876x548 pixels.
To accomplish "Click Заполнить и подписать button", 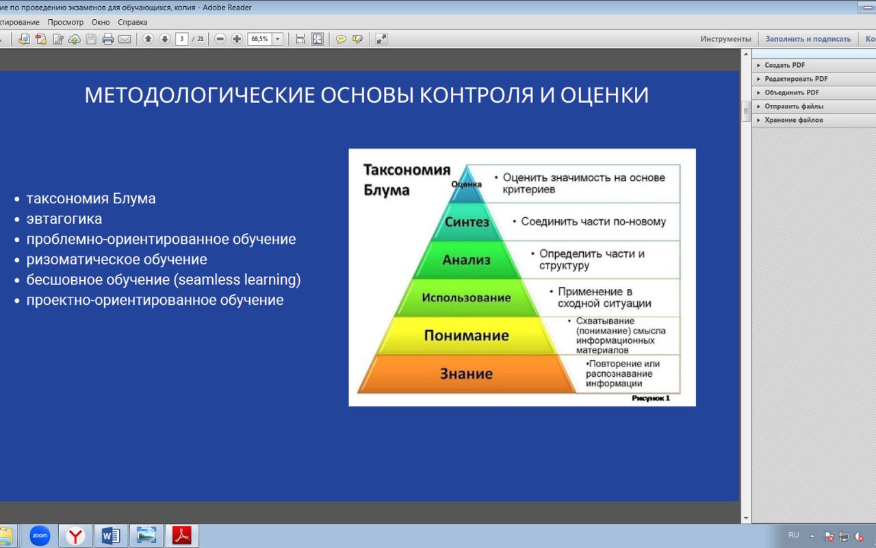I will coord(808,39).
